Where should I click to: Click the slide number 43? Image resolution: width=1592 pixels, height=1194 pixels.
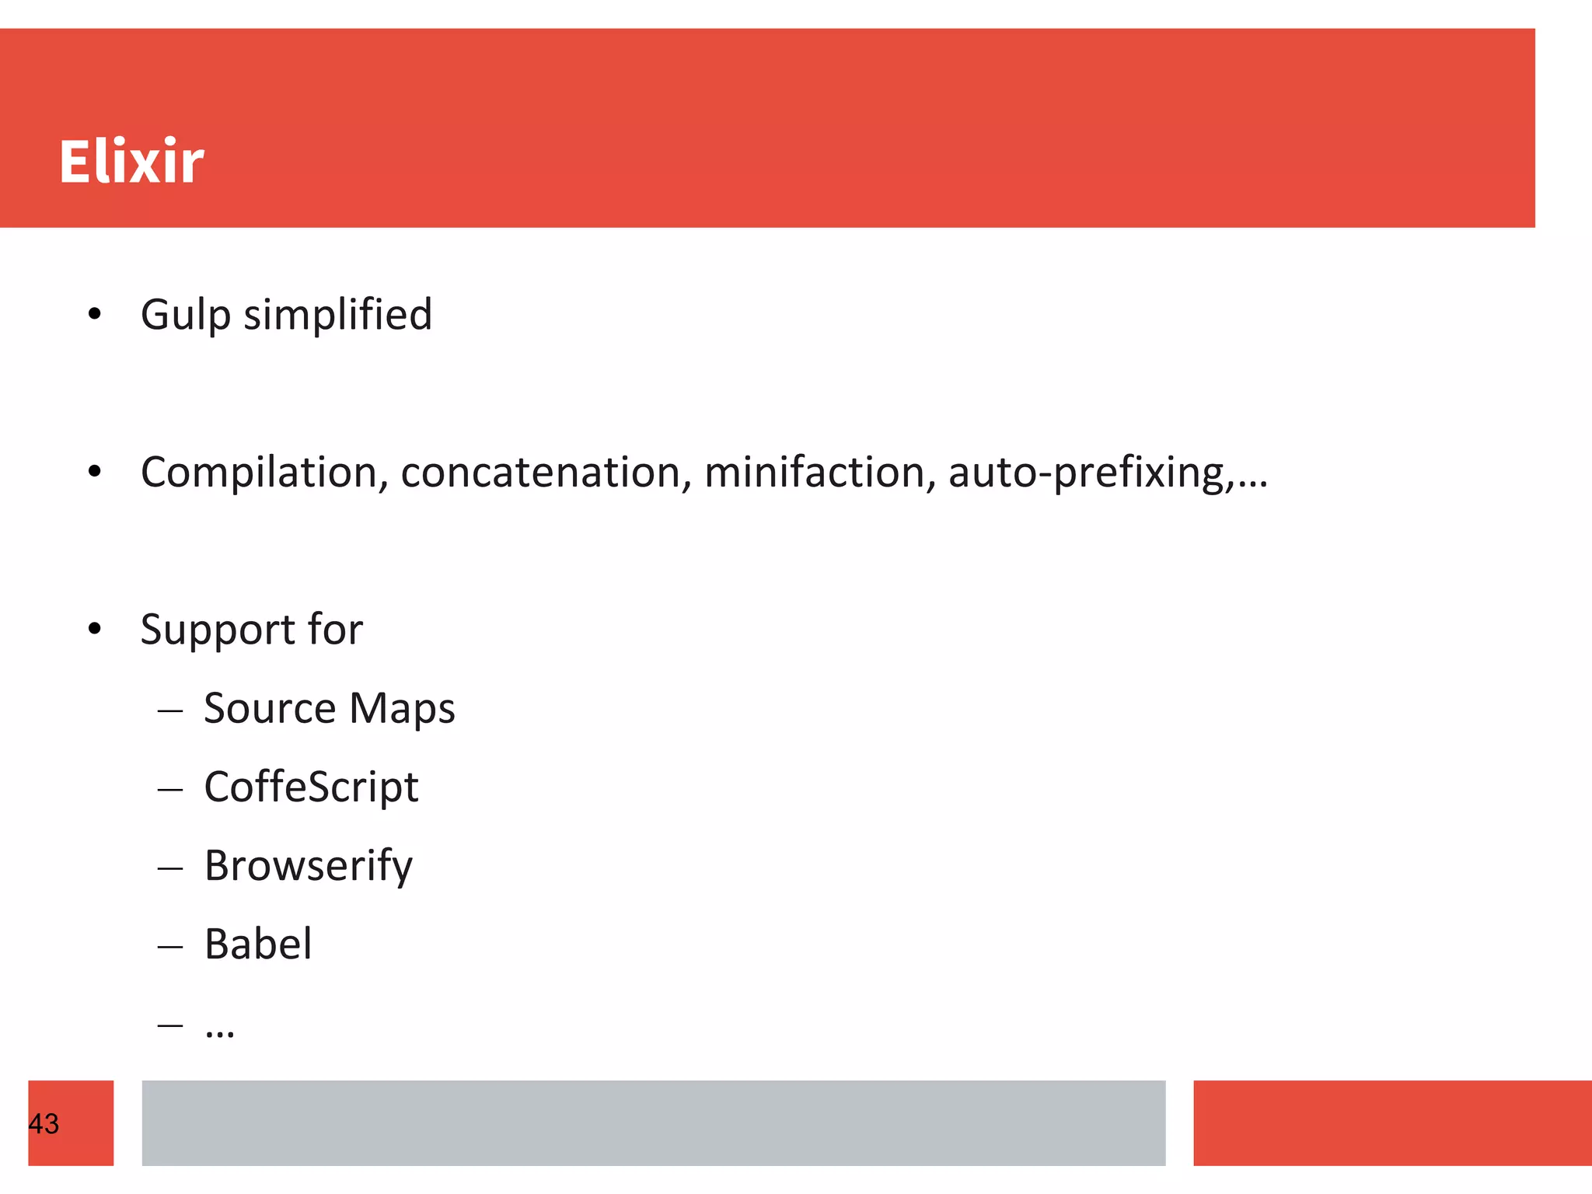click(44, 1124)
